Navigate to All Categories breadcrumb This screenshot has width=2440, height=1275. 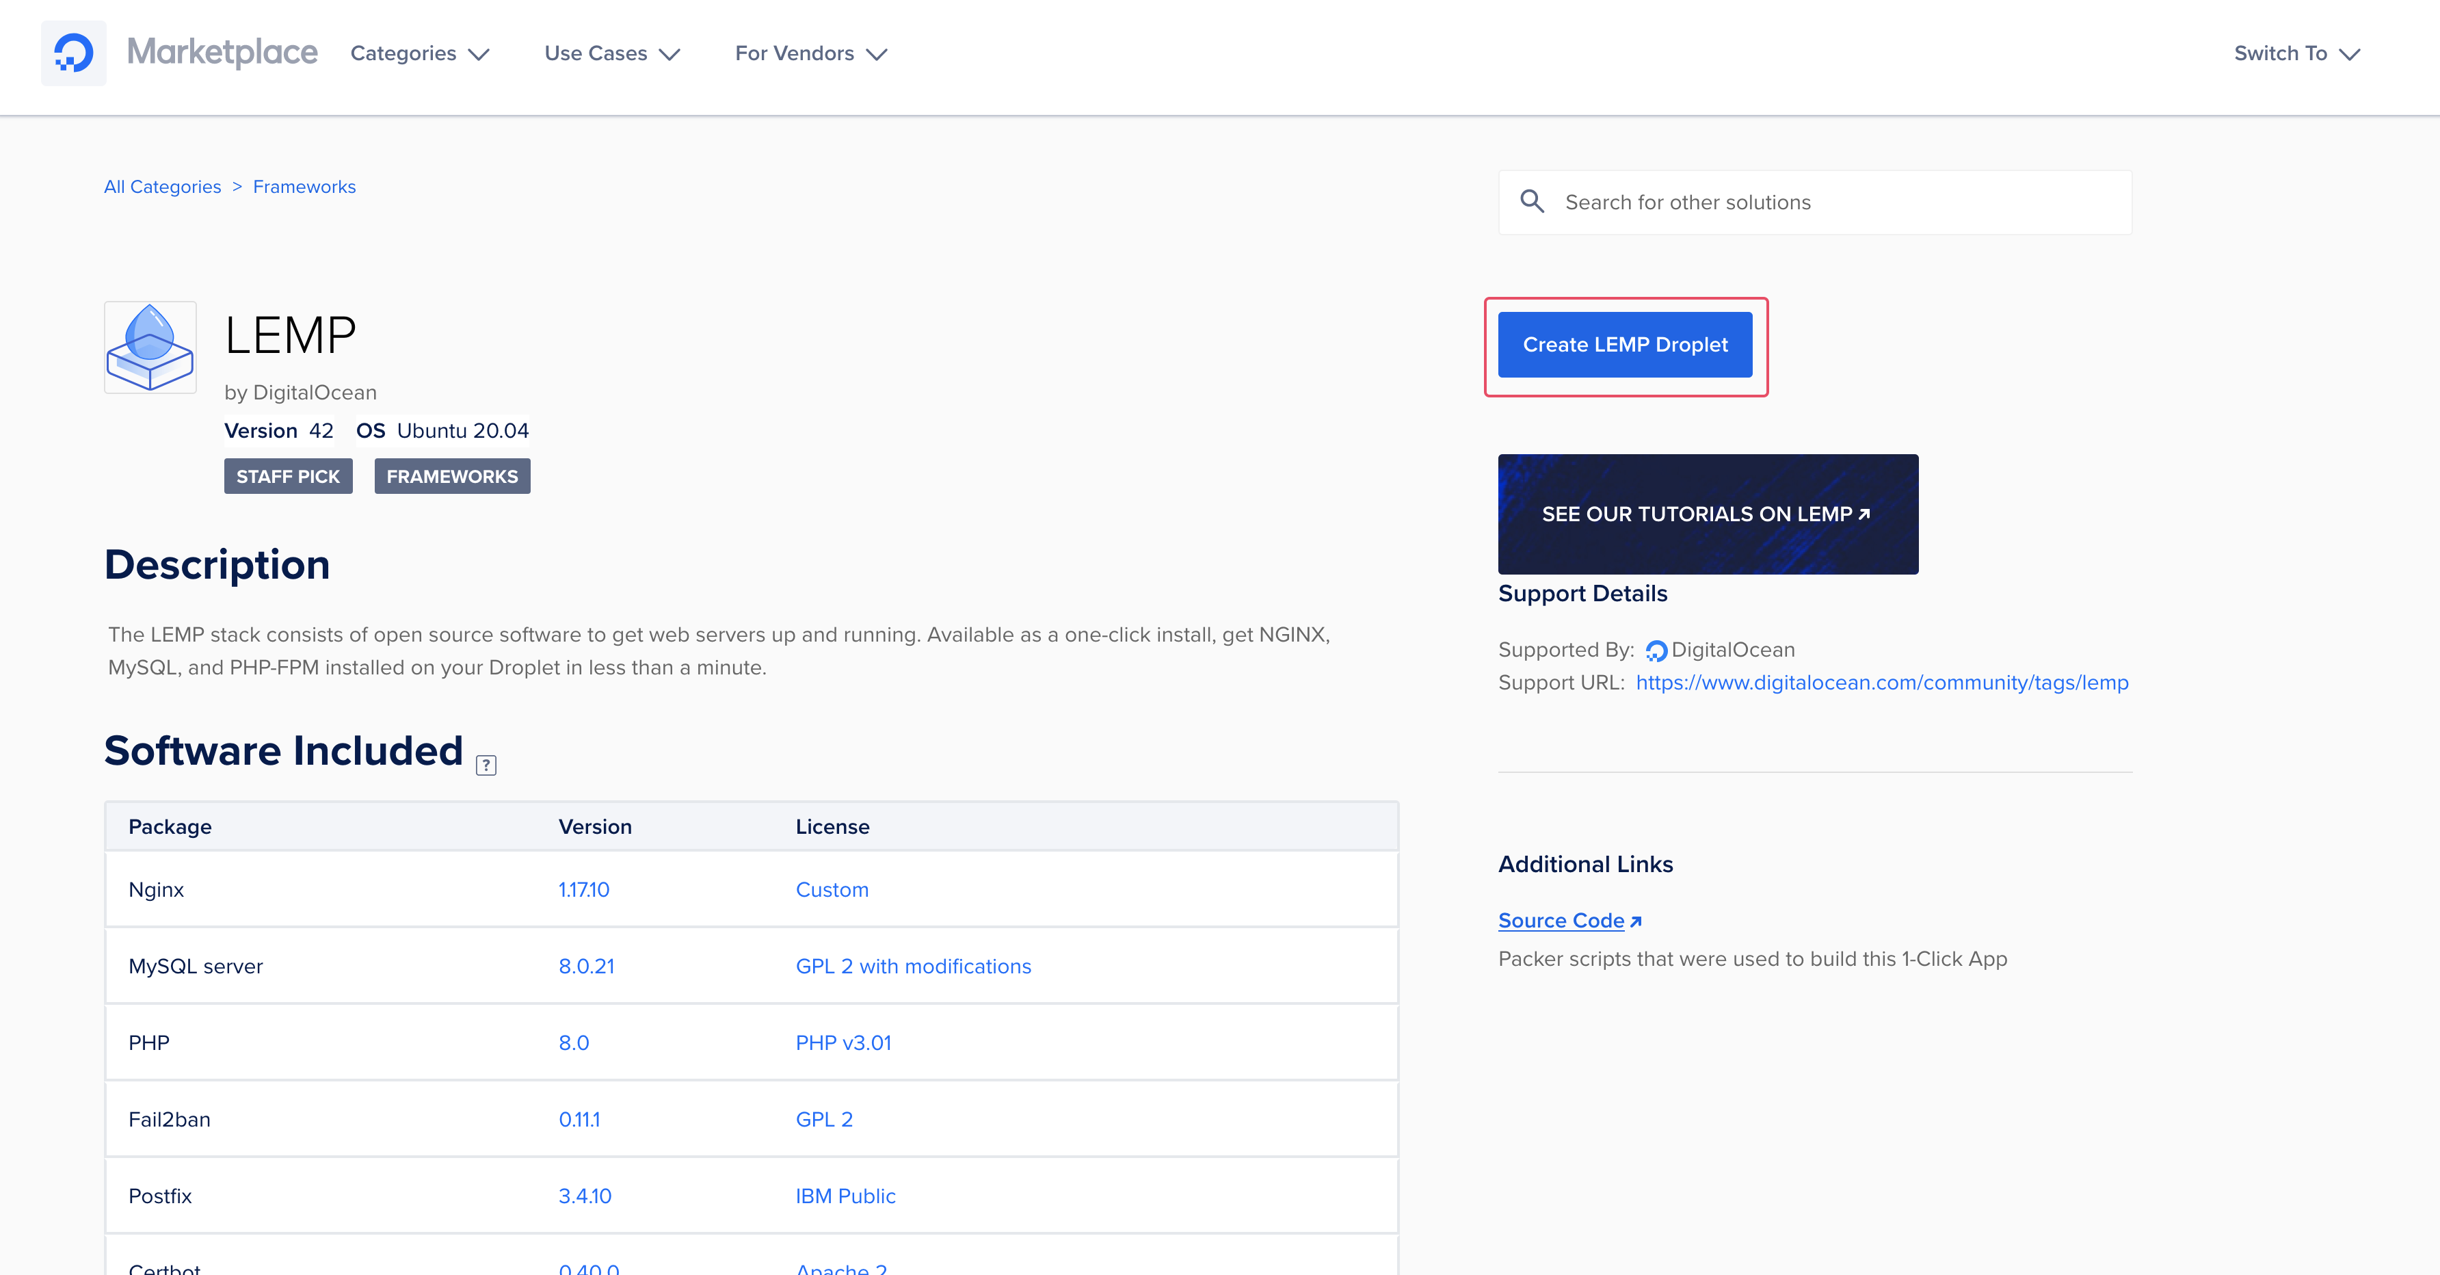(x=161, y=185)
